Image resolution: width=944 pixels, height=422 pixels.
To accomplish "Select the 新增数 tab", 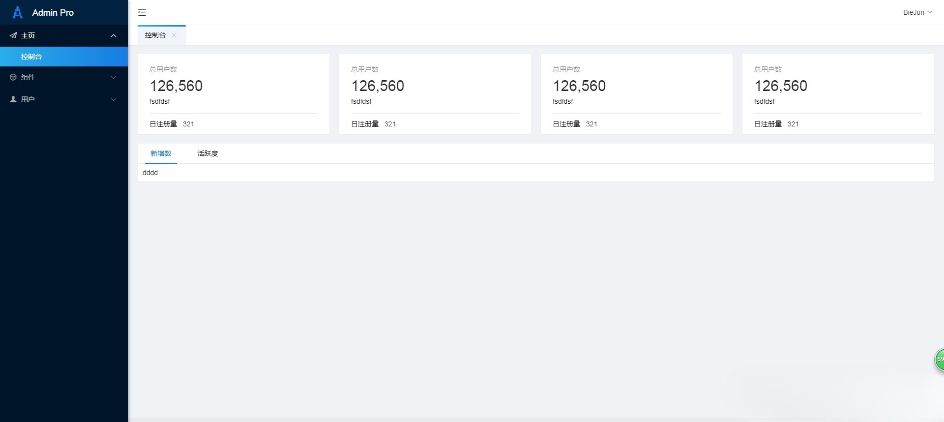I will pyautogui.click(x=160, y=153).
